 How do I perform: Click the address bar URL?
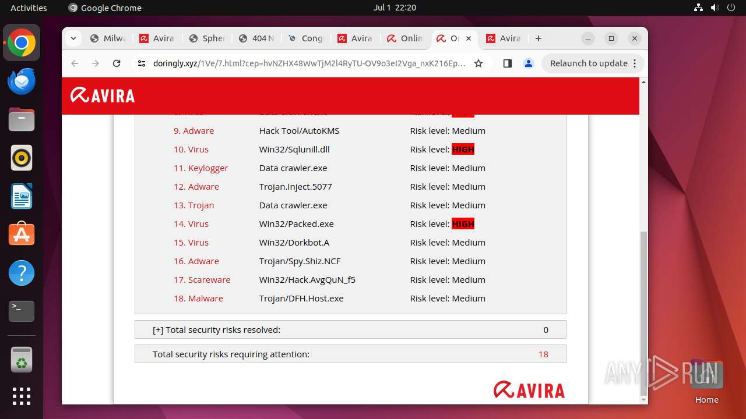coord(309,63)
